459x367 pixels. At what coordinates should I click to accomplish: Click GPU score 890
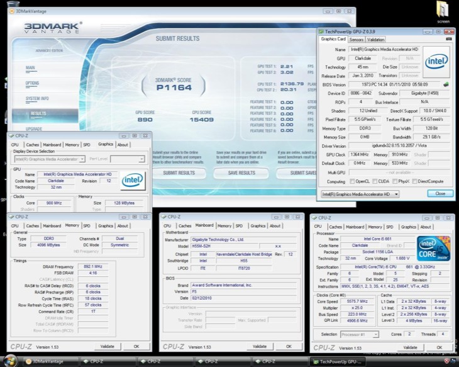click(x=145, y=120)
